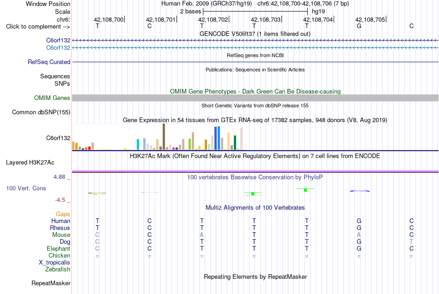Click the 100 Vert. Cons label

26,188
